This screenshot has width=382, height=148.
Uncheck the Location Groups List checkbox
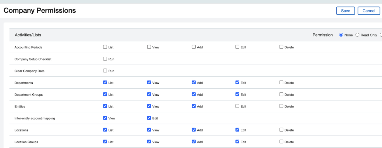pyautogui.click(x=105, y=142)
